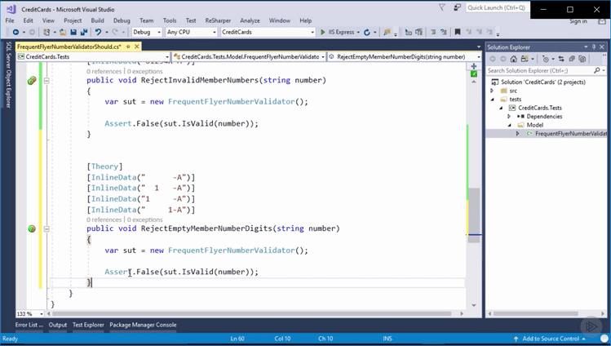Click Add to Source Control in status bar
The width and height of the screenshot is (611, 346).
[551, 339]
